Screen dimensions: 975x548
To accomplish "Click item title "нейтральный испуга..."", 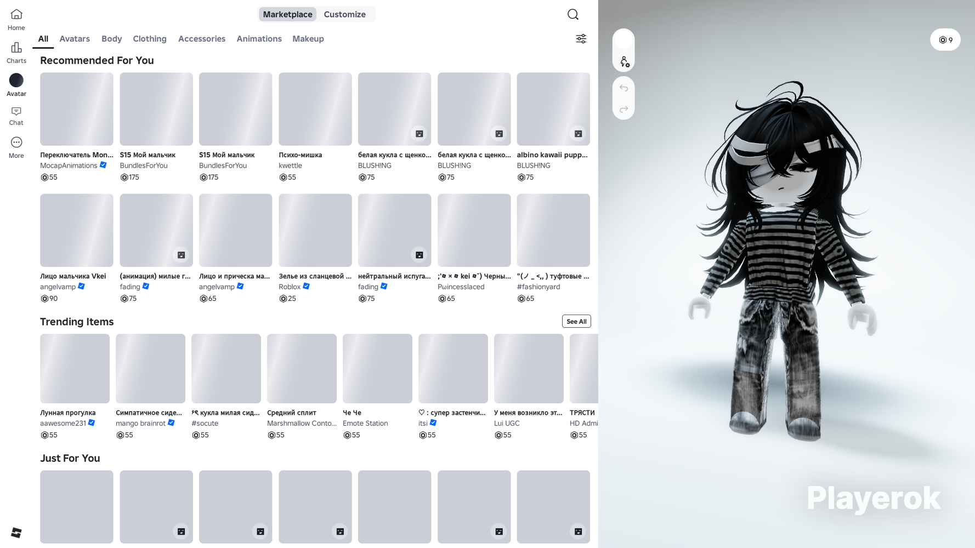I will click(x=394, y=276).
